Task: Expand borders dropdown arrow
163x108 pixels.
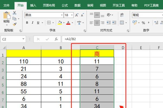Action: 53,23
